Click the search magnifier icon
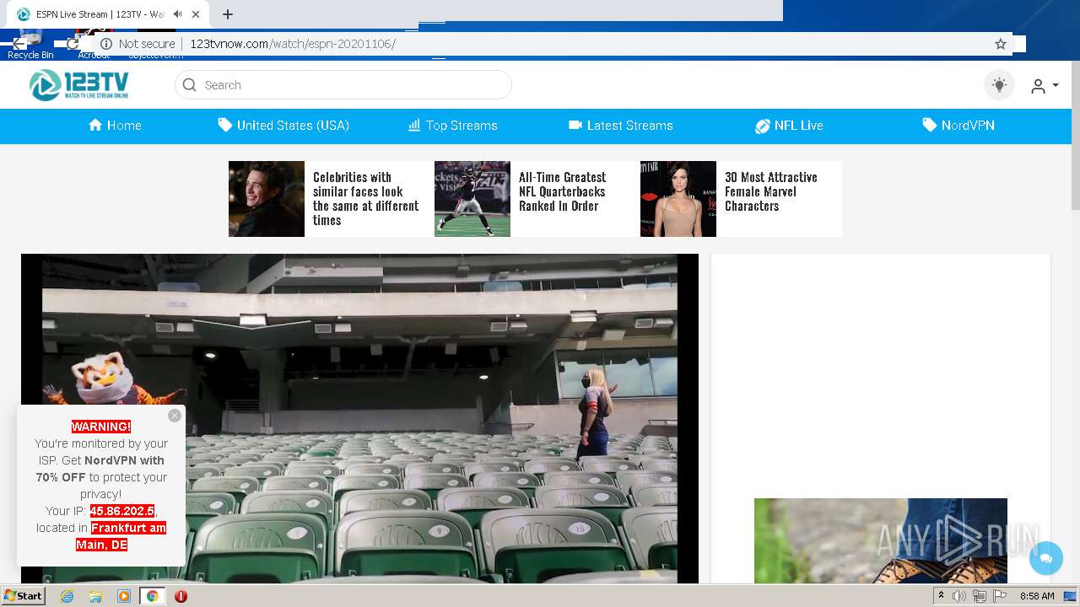1080x607 pixels. (x=189, y=85)
